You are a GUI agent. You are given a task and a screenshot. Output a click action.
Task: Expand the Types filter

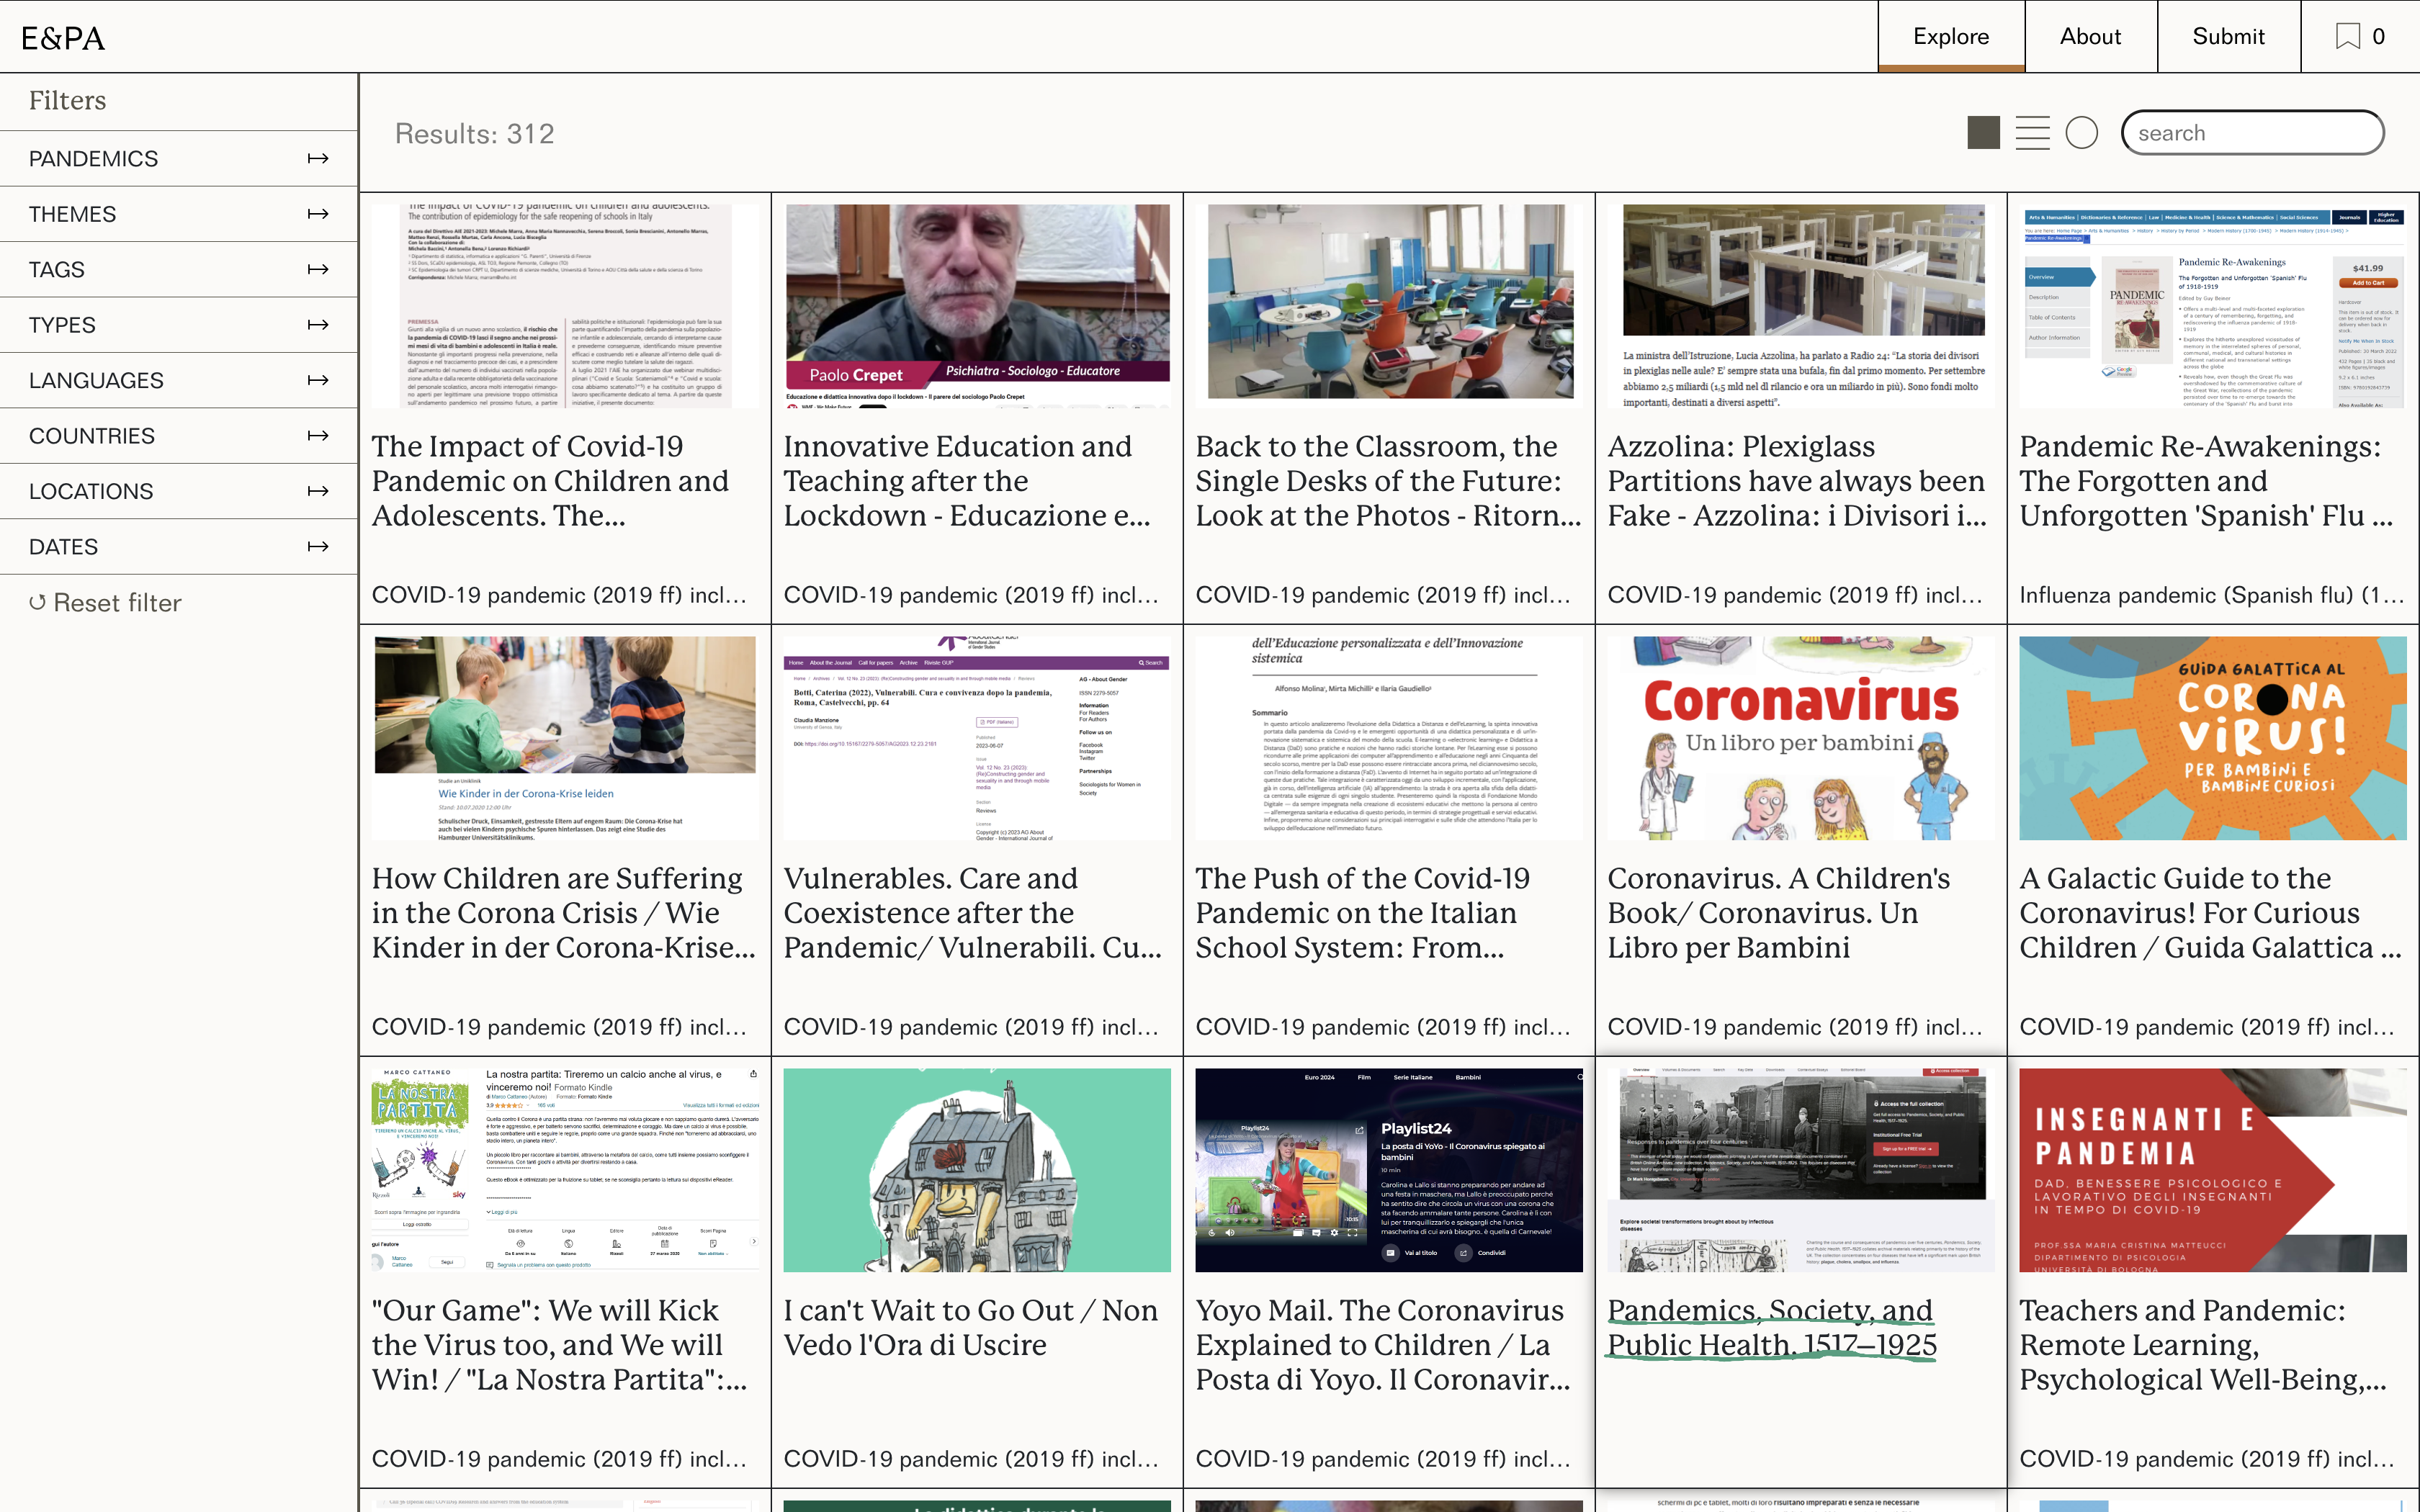[179, 325]
